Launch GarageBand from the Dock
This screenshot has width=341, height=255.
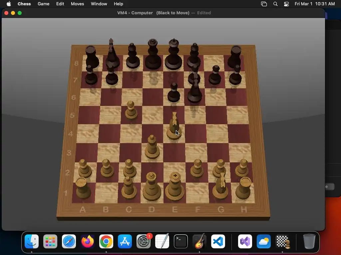pyautogui.click(x=199, y=241)
